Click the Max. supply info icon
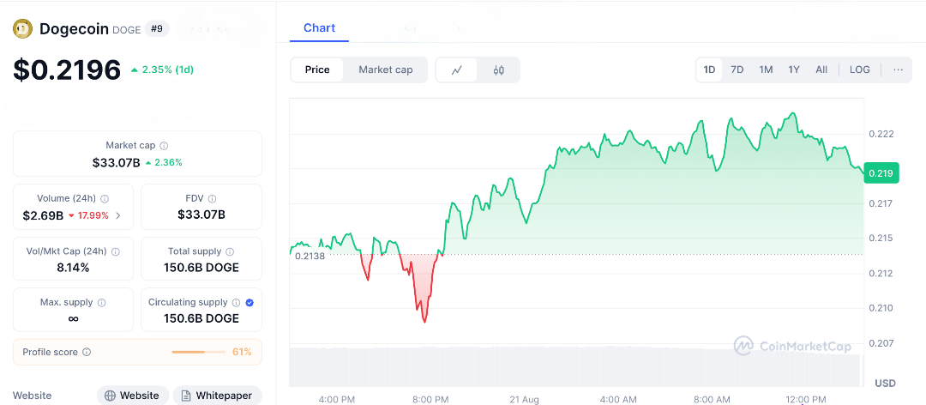Viewport: 926px width, 405px height. (102, 303)
